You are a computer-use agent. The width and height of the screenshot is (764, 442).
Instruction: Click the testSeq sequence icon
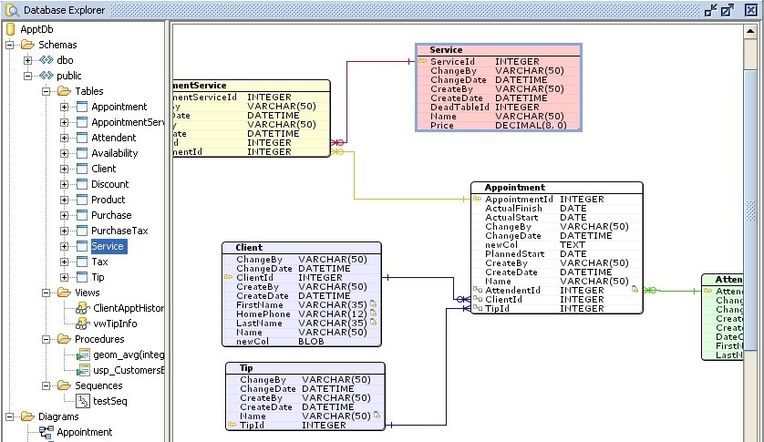[x=83, y=401]
